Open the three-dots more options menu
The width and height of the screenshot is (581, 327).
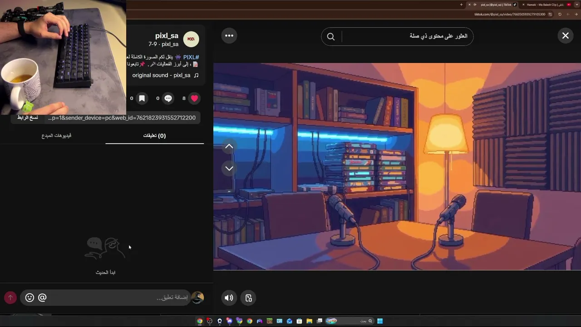(x=229, y=36)
